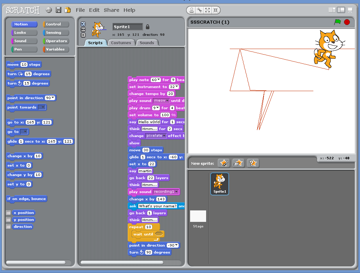Set rotation style to don't rotate
This screenshot has width=360, height=273.
click(83, 35)
